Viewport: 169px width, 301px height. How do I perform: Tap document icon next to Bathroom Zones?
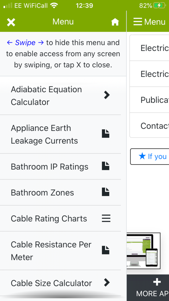pos(106,192)
